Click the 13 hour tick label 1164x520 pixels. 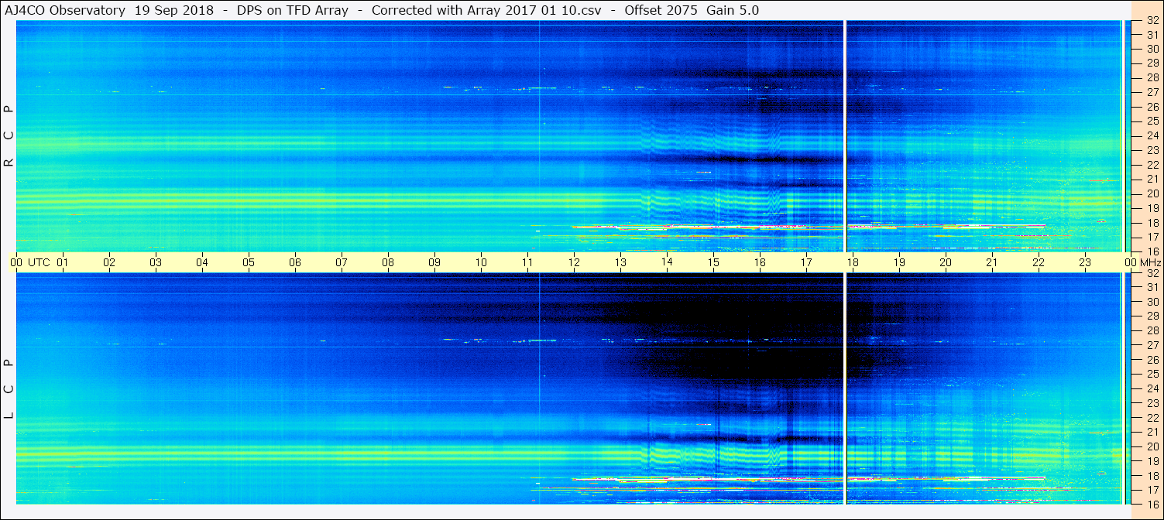tap(620, 262)
